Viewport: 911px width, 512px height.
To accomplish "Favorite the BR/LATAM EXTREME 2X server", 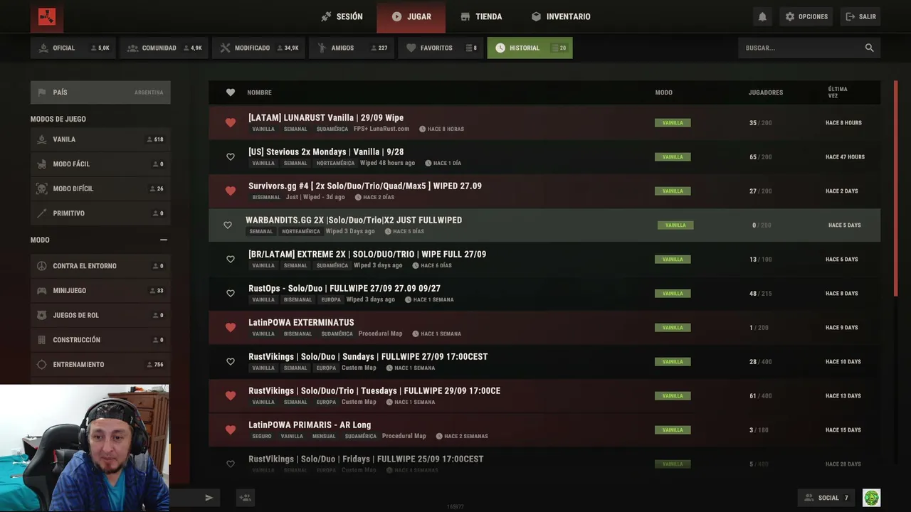I will coord(231,260).
